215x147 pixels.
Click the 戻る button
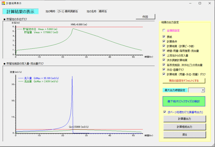(x=185, y=134)
